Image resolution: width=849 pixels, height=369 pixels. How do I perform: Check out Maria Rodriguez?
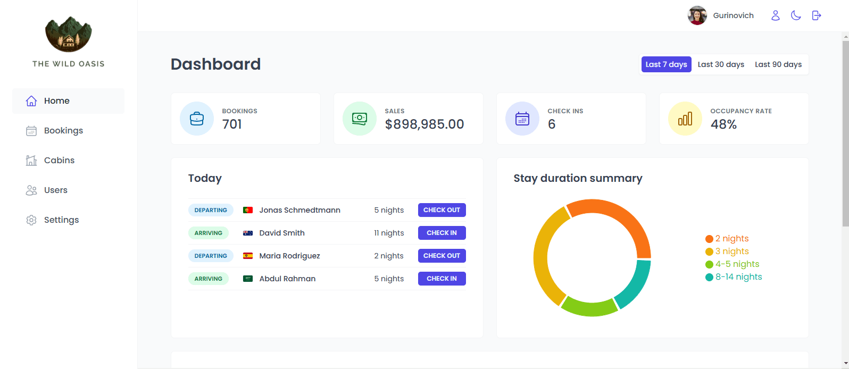[x=442, y=256]
